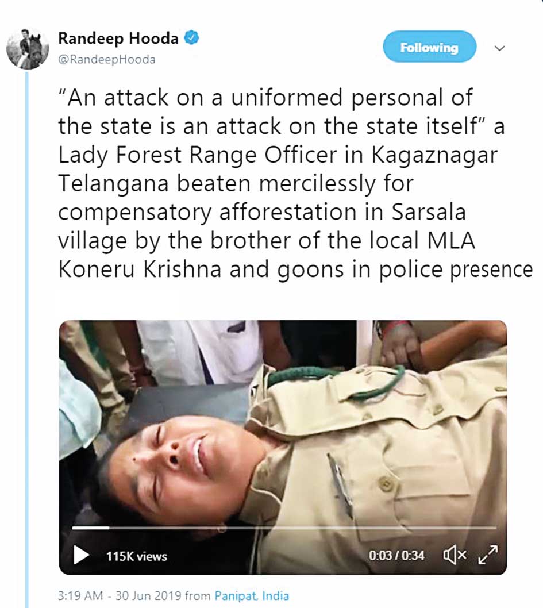543x608 pixels.
Task: Click the played portion of the progress bar
Action: pos(91,528)
